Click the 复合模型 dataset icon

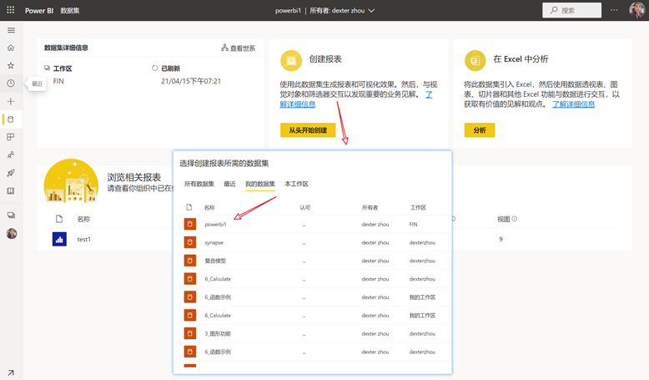point(190,261)
